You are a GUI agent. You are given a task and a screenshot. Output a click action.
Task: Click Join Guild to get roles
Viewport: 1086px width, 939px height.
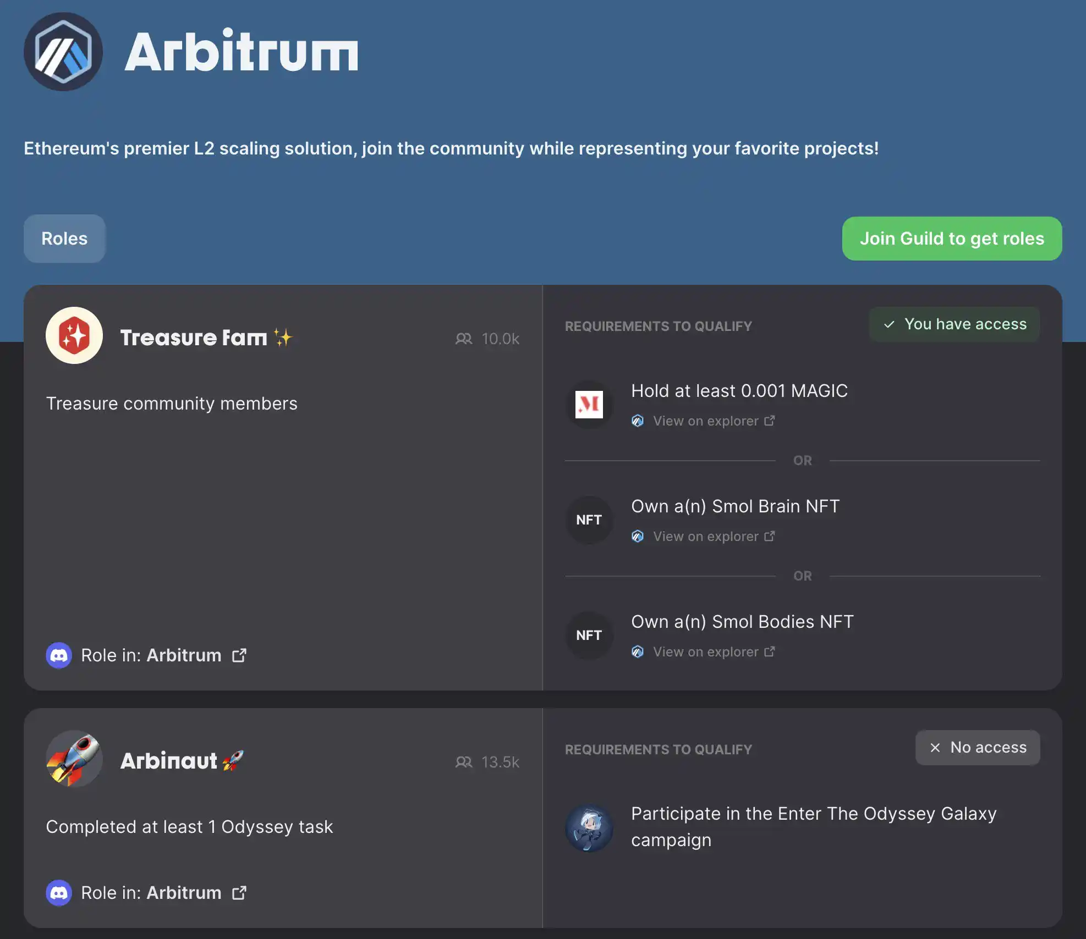[x=952, y=239]
